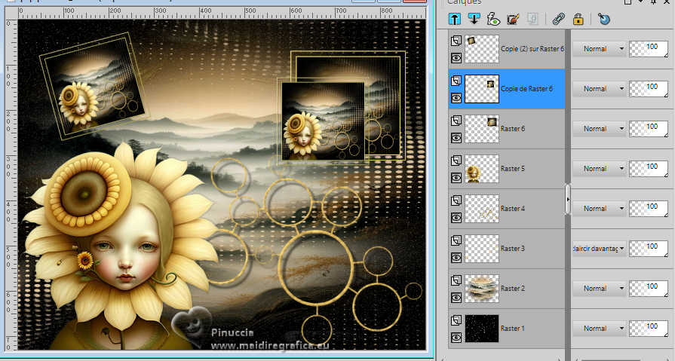Select the Copie (2) sur Raster 6 layer name

[x=532, y=49]
